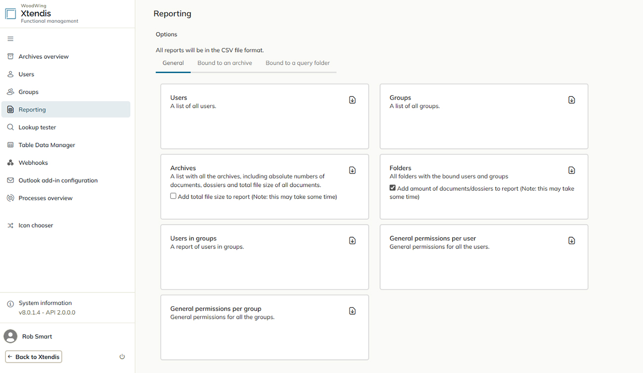
Task: Click the Outlook add-in envelope icon
Action: 10,180
